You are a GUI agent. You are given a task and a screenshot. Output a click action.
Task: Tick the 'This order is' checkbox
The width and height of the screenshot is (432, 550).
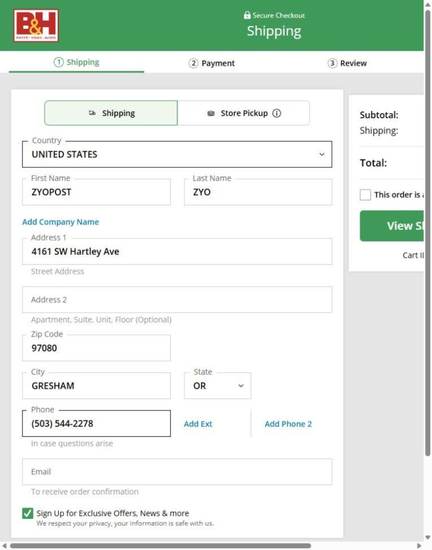pos(365,195)
